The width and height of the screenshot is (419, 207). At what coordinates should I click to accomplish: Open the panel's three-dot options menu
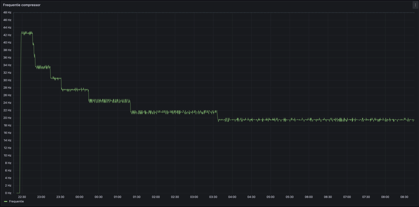[x=415, y=5]
